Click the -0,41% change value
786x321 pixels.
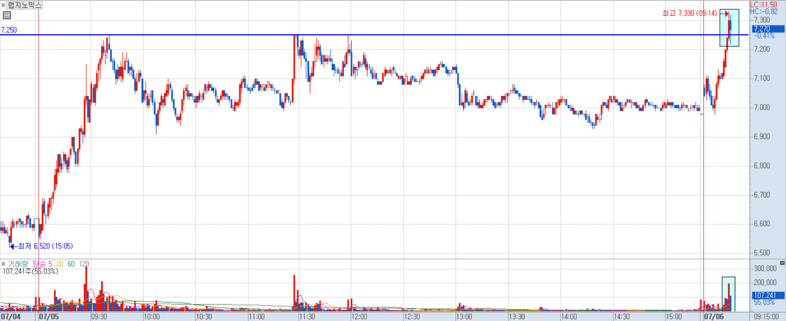tap(764, 36)
